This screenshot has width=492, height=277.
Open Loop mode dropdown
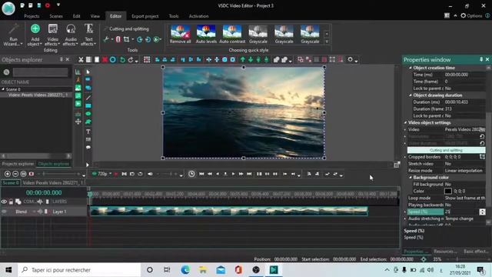coord(465,198)
